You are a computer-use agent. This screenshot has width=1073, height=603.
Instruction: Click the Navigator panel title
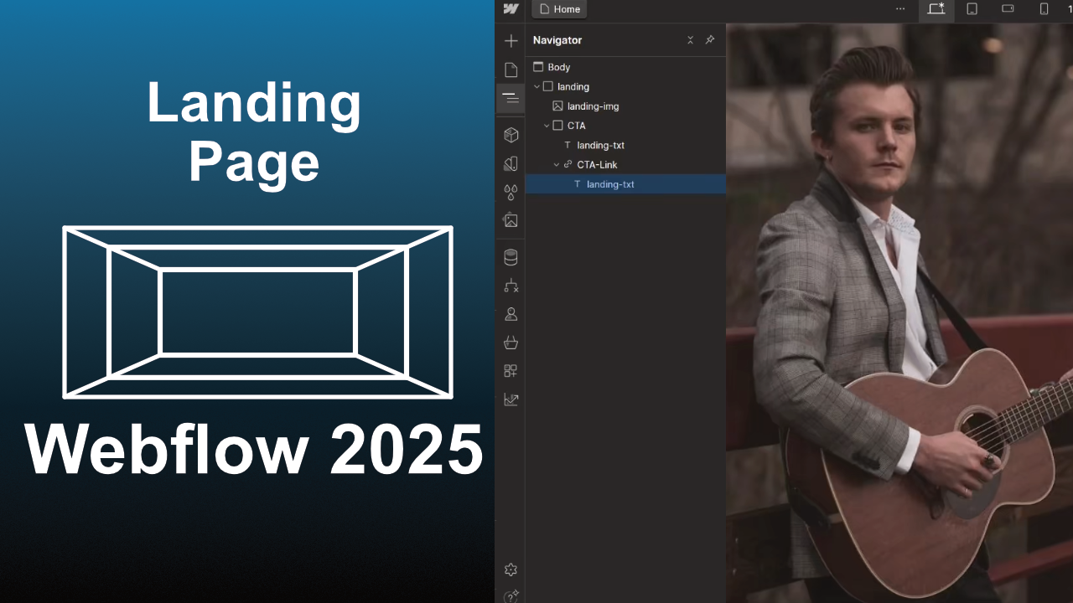tap(557, 40)
